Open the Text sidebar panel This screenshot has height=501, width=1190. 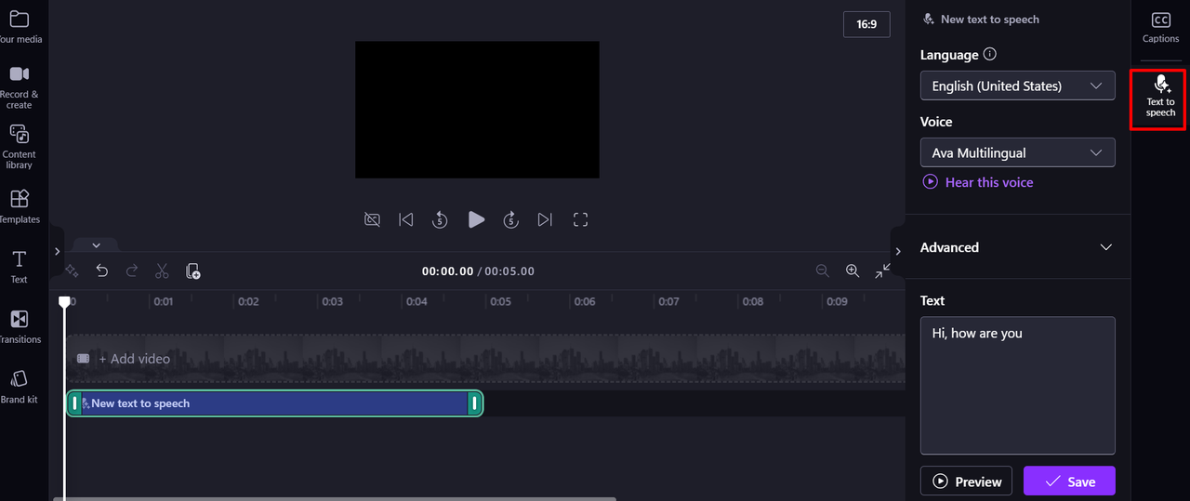tap(20, 267)
